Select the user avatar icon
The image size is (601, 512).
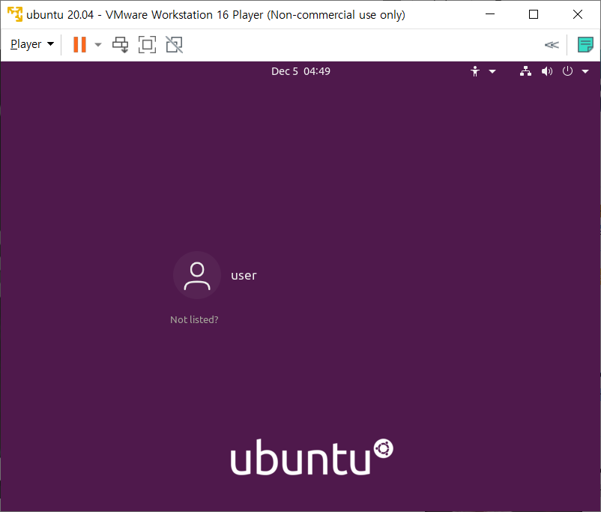(197, 275)
